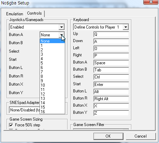159x143 pixels.
Task: Select 5 from the button list
Action: point(52,63)
